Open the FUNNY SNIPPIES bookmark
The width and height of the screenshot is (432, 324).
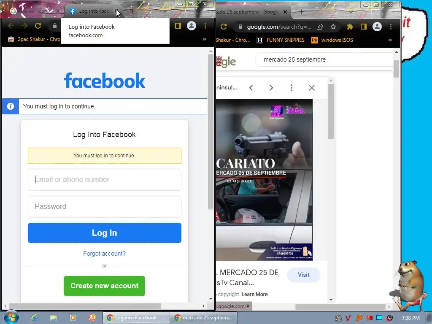coord(281,40)
